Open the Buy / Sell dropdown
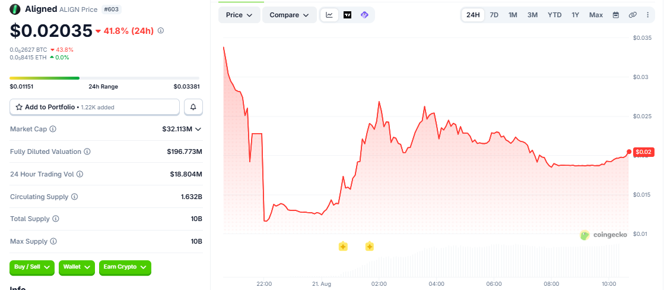Viewport: 664px width, 290px height. coord(32,267)
